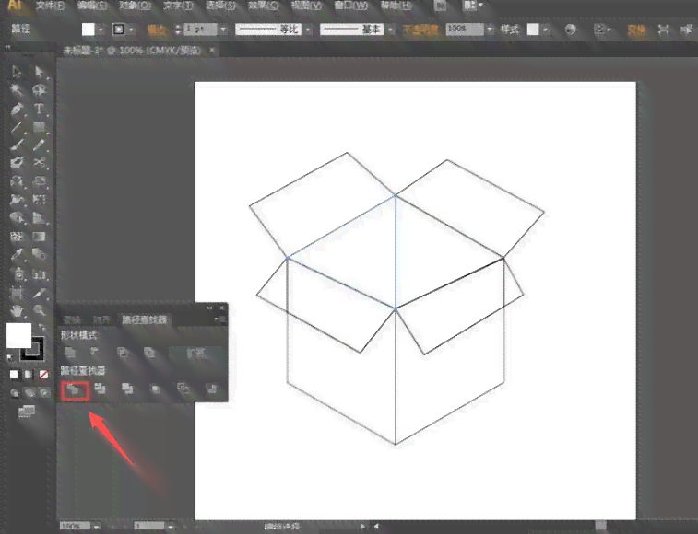Open Recolor Artwork from control bar

570,29
